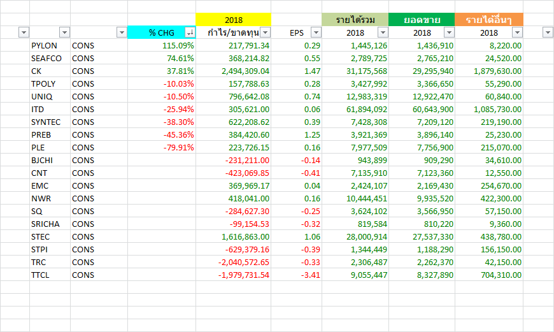Screen dimensions: 554x332
Task: Select sales cell 29,295,940
Action: pos(422,71)
